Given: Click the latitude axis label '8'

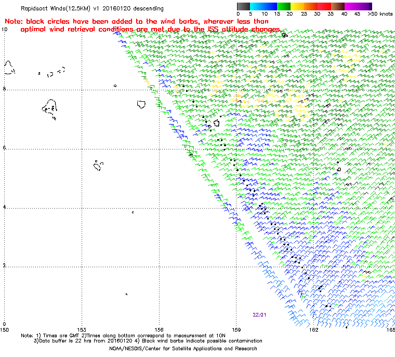Looking at the screenshot, I should (x=4, y=89).
